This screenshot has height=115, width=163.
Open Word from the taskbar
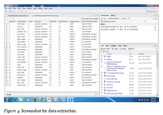click(63, 100)
